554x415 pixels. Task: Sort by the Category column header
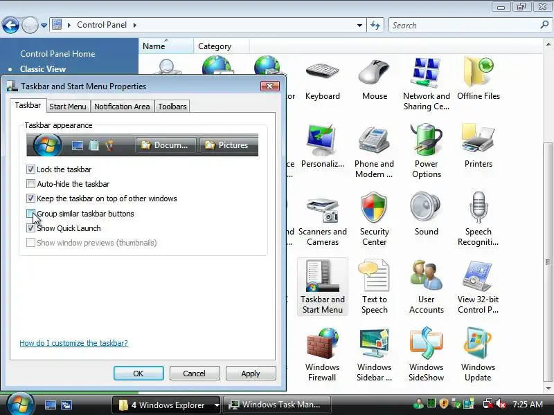222,46
